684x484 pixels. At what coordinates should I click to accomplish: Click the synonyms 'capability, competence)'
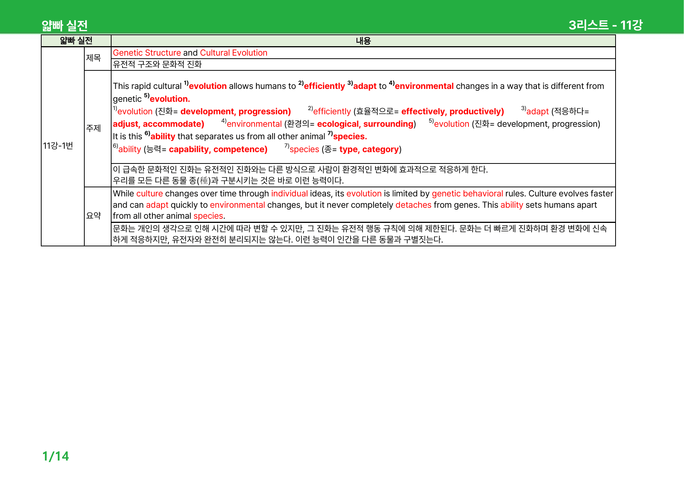(x=218, y=149)
